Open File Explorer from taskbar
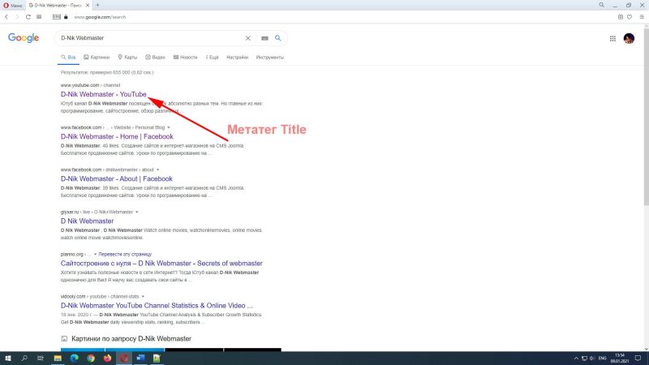The width and height of the screenshot is (649, 365). (x=58, y=358)
